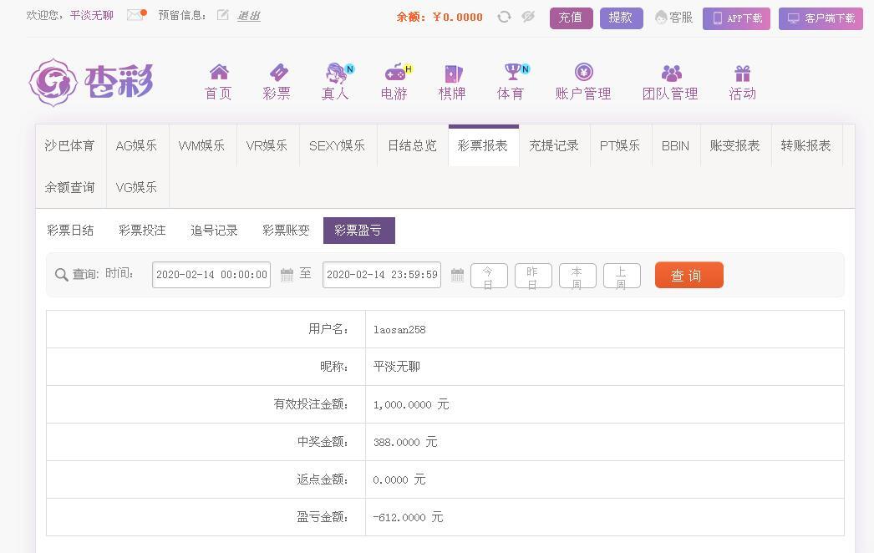This screenshot has width=874, height=553.
Task: Open calendar picker for start time
Action: pos(287,275)
